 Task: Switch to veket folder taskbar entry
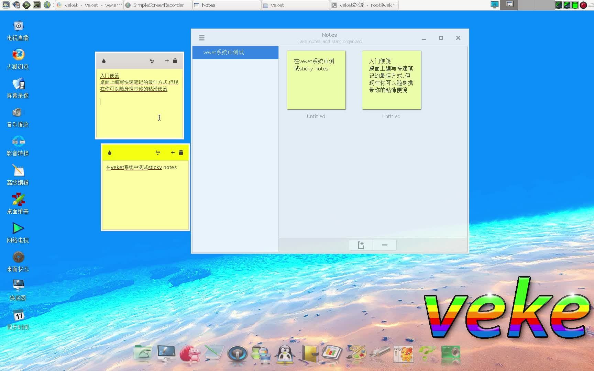pos(295,5)
